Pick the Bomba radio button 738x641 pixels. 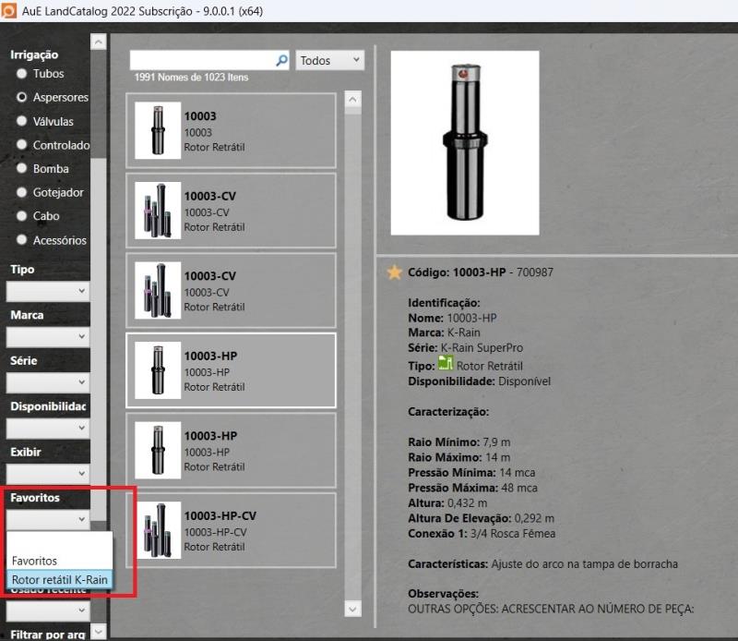[x=22, y=169]
